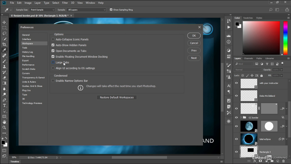Uncheck Enable Floating Document Window Docking
Viewport: 291px width, 164px height.
click(53, 57)
